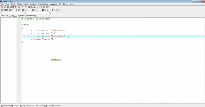Open the Narzędzia menu

[53, 4]
